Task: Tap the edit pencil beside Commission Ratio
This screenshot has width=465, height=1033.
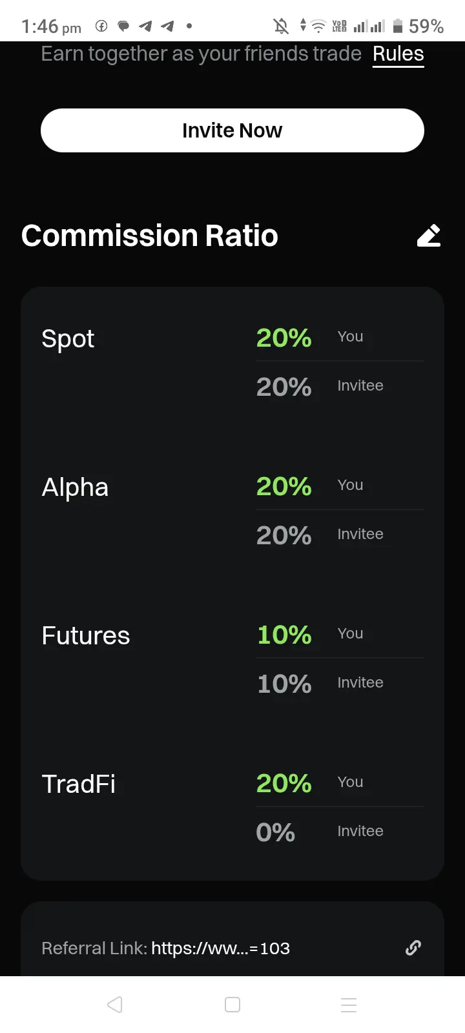Action: (x=429, y=236)
